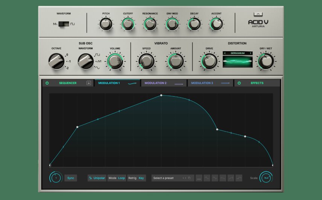Click the Sub Osc Octave rotary selector
Screen dimensions: 322x200
click(x=56, y=61)
